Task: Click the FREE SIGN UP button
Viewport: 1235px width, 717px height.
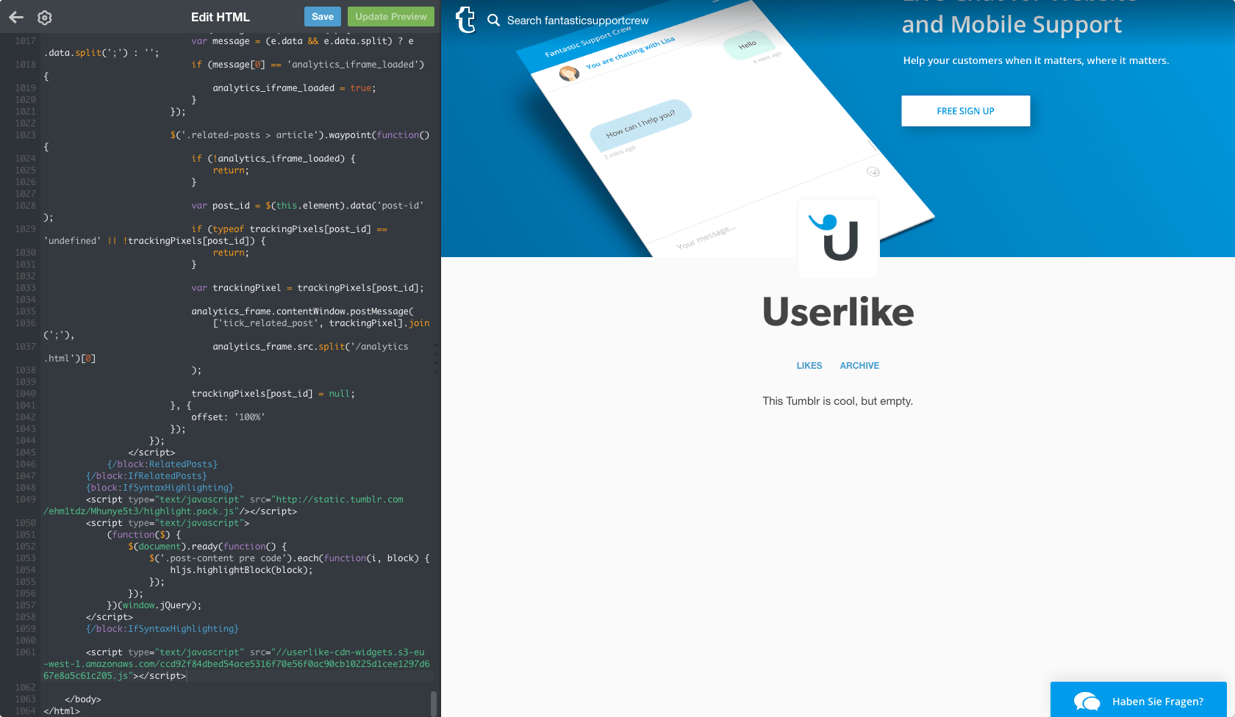Action: point(966,111)
